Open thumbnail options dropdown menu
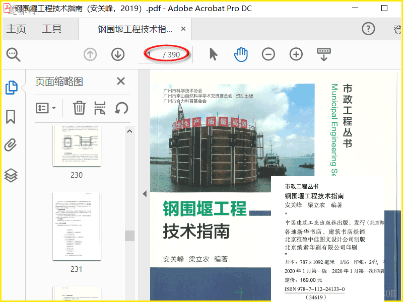The width and height of the screenshot is (403, 302). pyautogui.click(x=46, y=108)
